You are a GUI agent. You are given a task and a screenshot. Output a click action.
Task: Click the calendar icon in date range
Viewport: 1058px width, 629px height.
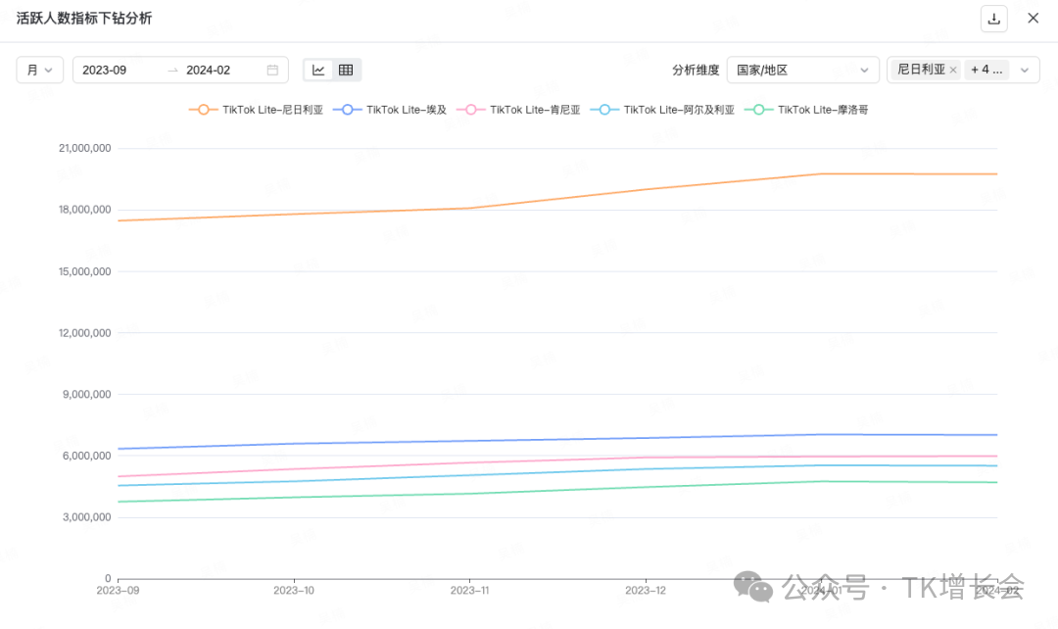tap(272, 70)
